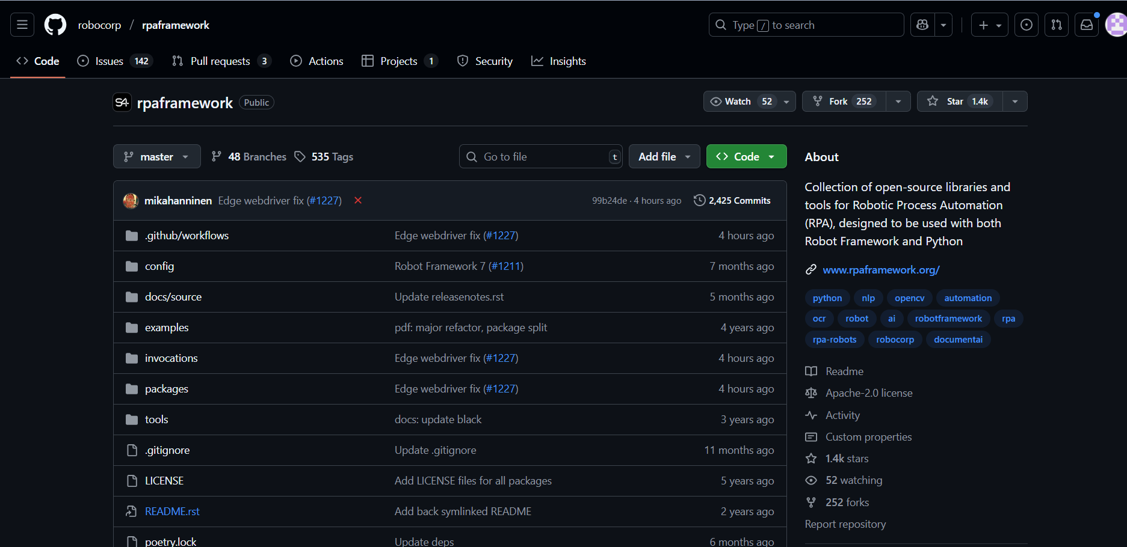Click in the Go to file field

[540, 156]
